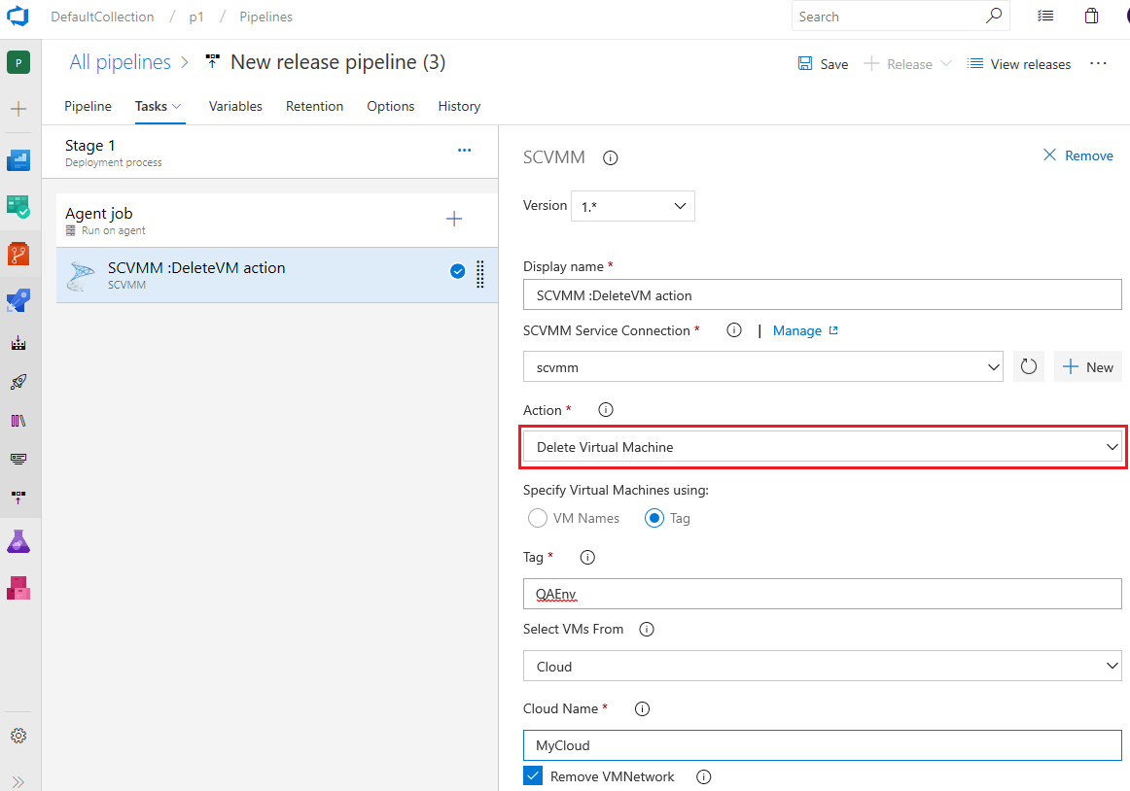Select the VM Names radio button
This screenshot has width=1130, height=791.
[x=538, y=518]
